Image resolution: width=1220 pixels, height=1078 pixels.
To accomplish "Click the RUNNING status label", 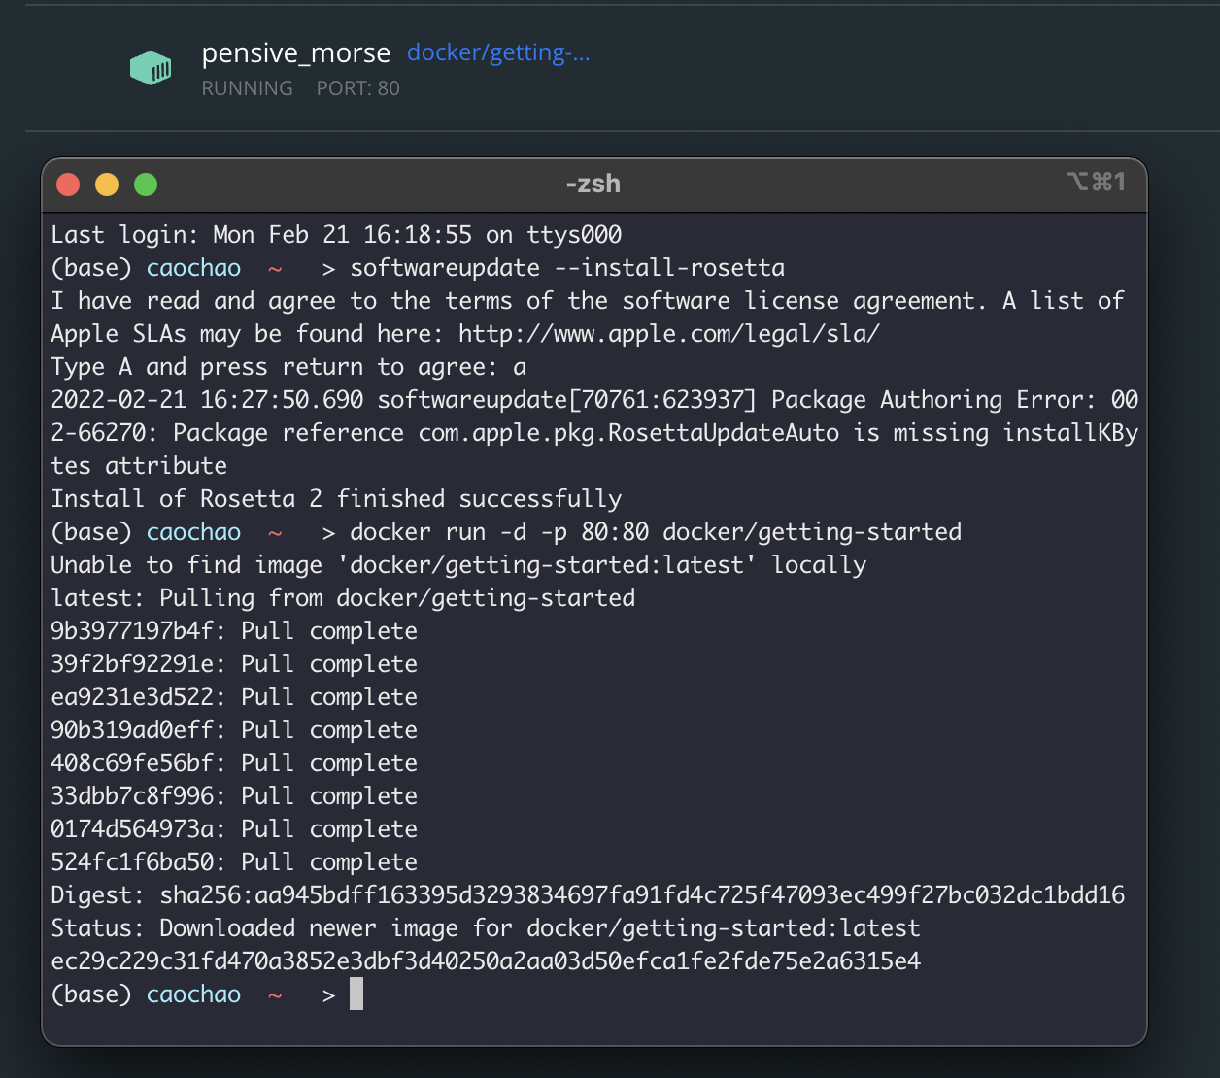I will (x=247, y=88).
